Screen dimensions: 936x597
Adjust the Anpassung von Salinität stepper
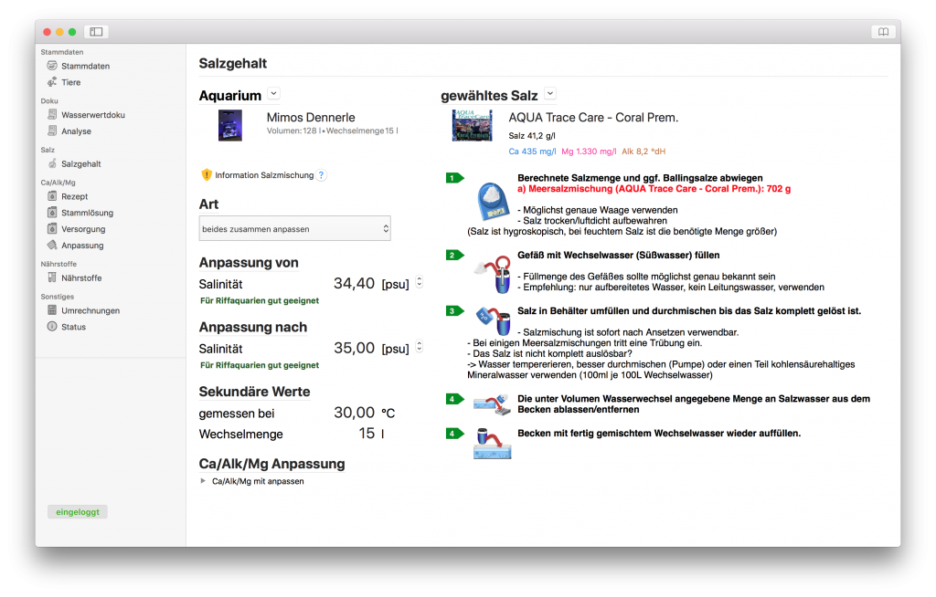click(x=420, y=282)
